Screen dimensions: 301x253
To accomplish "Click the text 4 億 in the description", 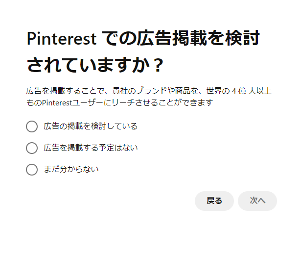I will [x=238, y=91].
